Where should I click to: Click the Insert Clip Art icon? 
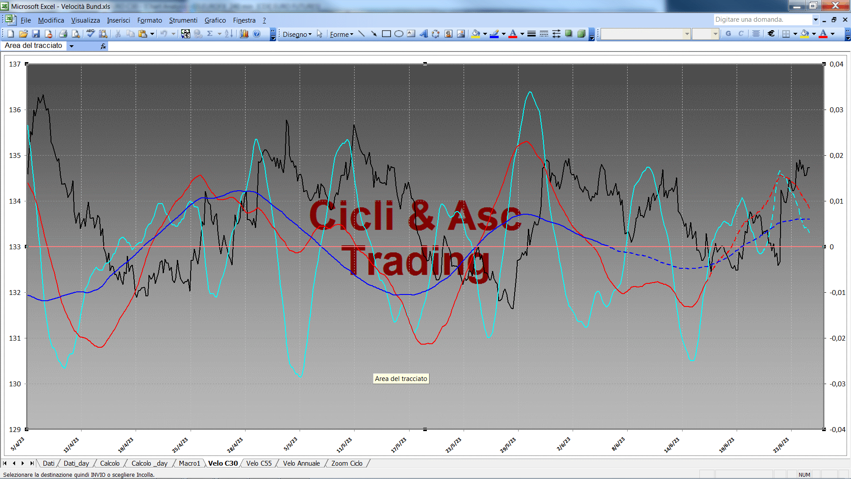(x=448, y=34)
